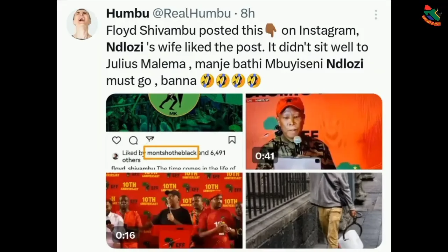Screen dimensions: 448x252
Task: Save the post with the bookmark icon
Action: click(x=232, y=140)
